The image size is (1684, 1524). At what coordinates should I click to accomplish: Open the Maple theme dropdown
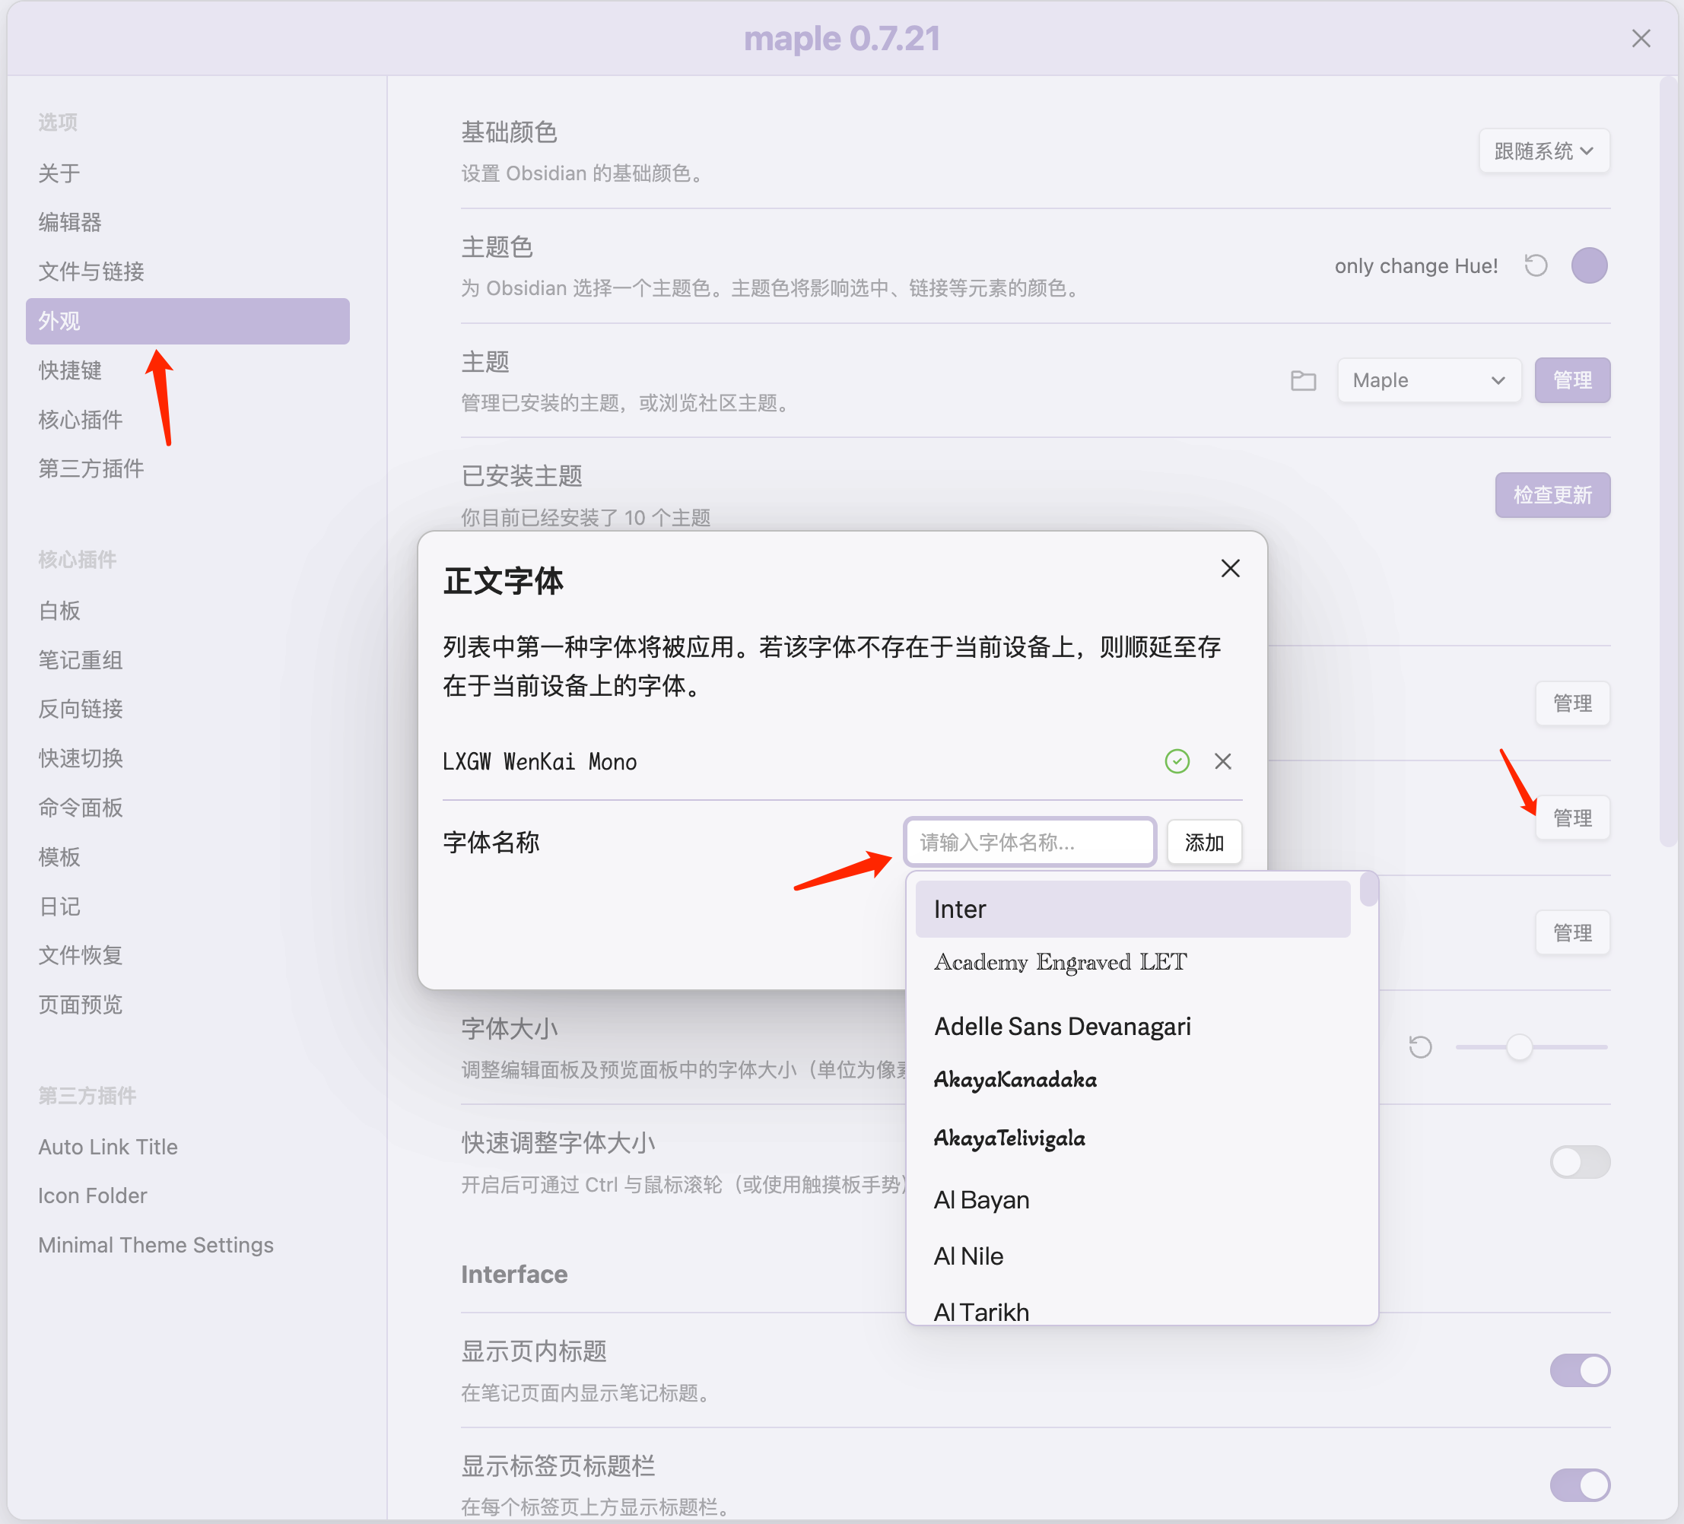1428,381
